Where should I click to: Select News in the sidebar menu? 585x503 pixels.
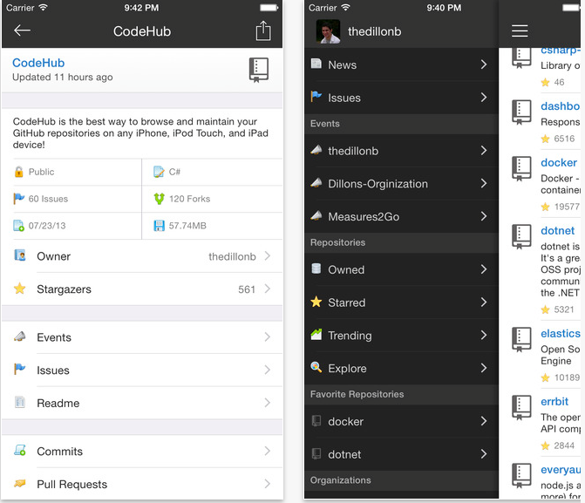tap(401, 65)
